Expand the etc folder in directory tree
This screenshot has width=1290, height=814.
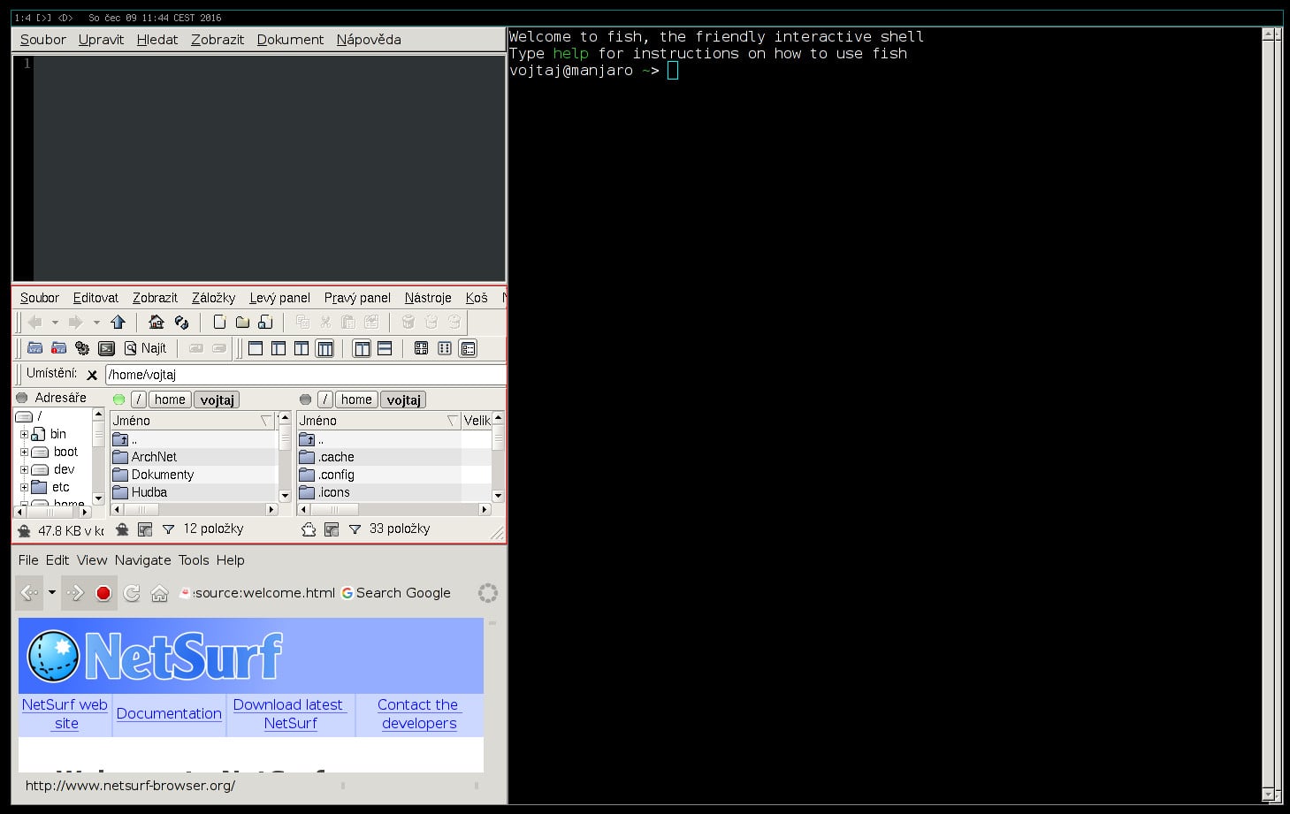pyautogui.click(x=25, y=487)
